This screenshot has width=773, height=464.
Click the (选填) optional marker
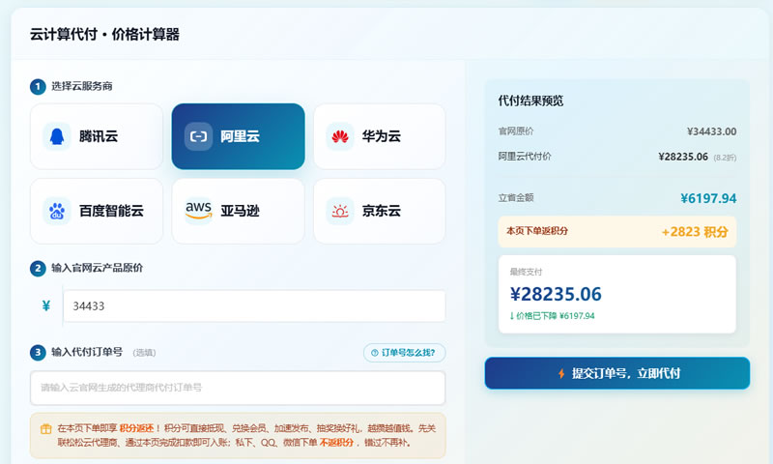[x=144, y=353]
